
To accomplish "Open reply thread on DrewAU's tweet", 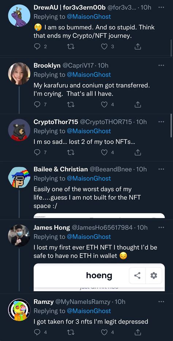I will pyautogui.click(x=37, y=46).
